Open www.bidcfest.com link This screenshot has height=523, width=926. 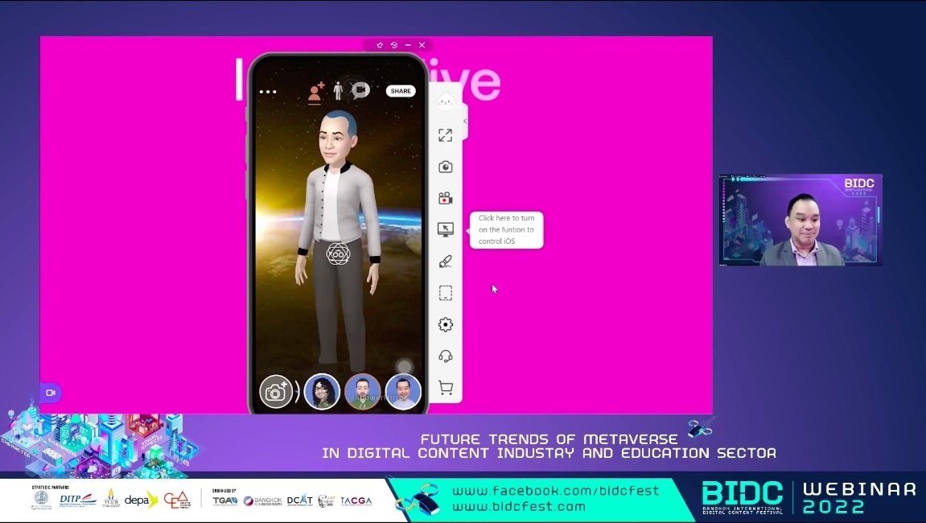[x=519, y=506]
